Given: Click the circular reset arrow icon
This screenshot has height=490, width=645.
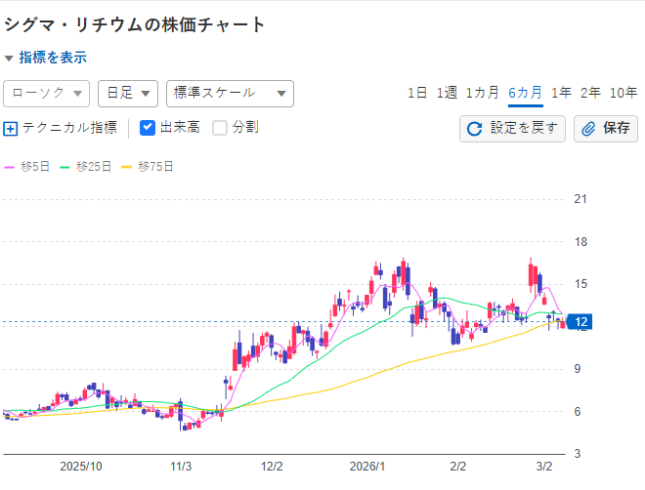Looking at the screenshot, I should point(474,129).
